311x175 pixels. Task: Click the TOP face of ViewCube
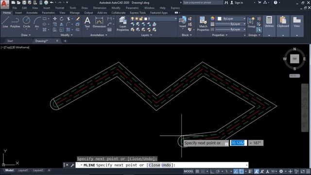[x=294, y=59]
